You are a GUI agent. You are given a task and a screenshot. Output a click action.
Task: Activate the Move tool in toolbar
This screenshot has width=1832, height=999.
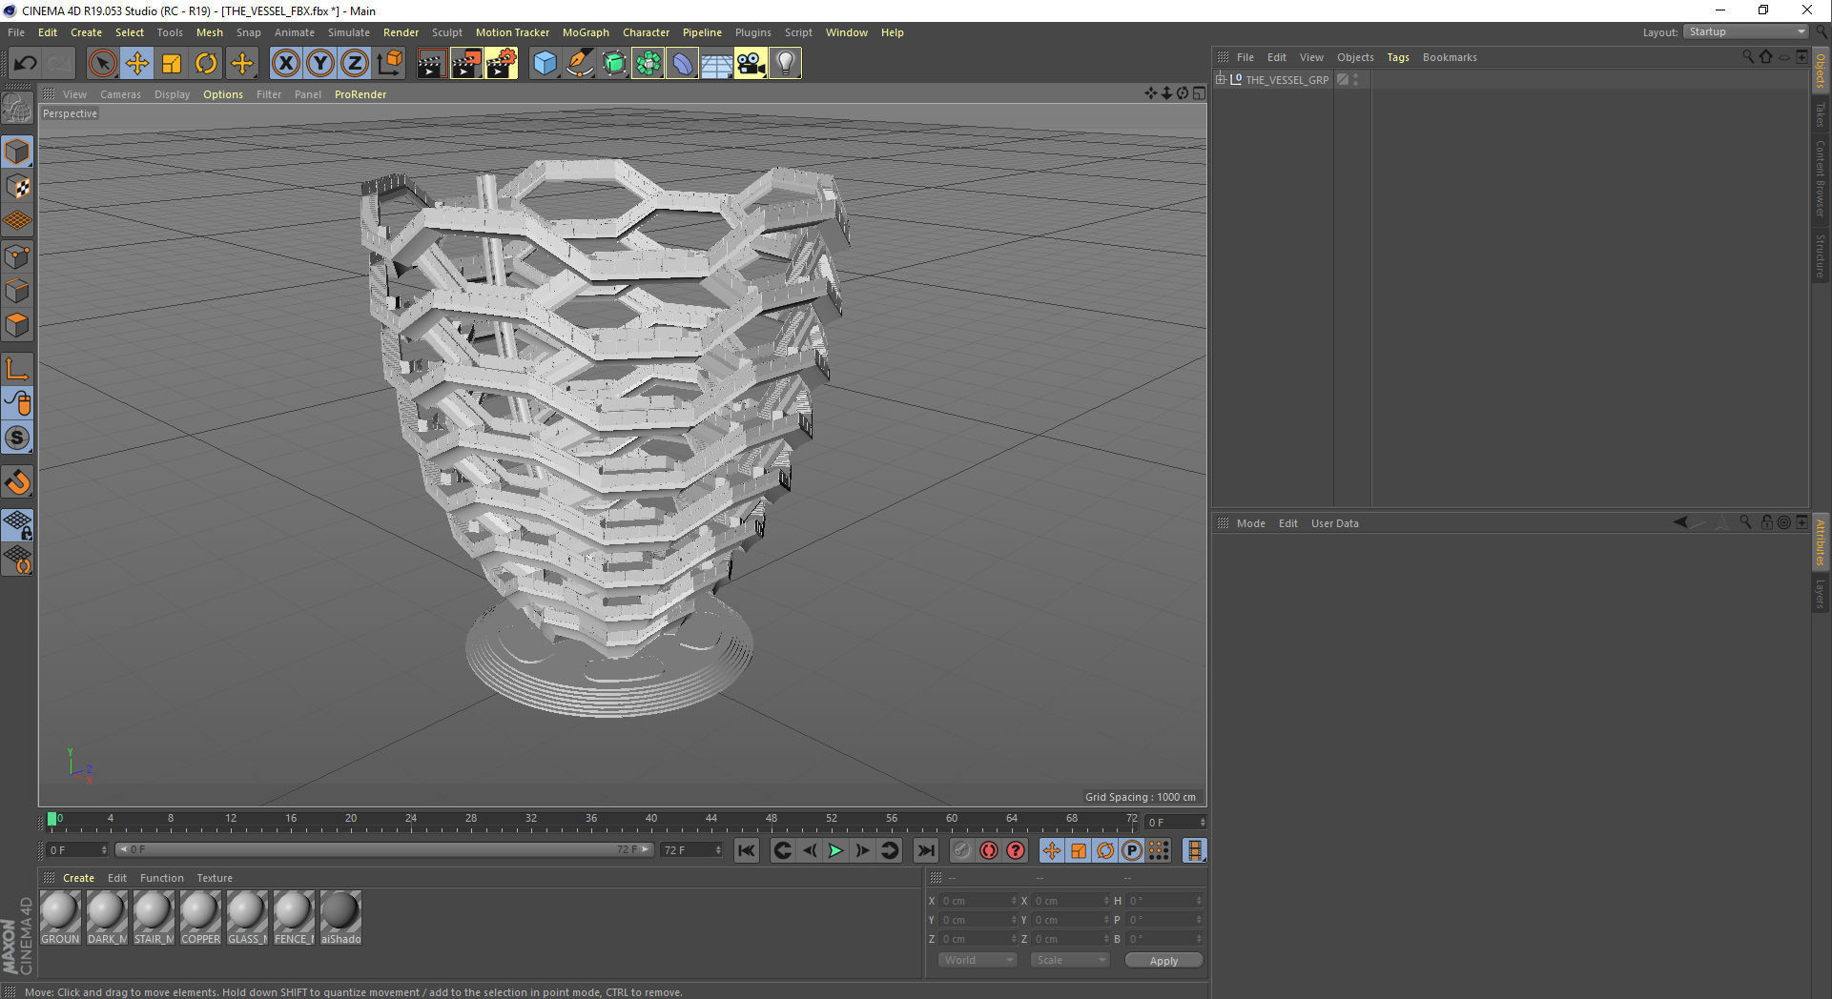[x=137, y=64]
